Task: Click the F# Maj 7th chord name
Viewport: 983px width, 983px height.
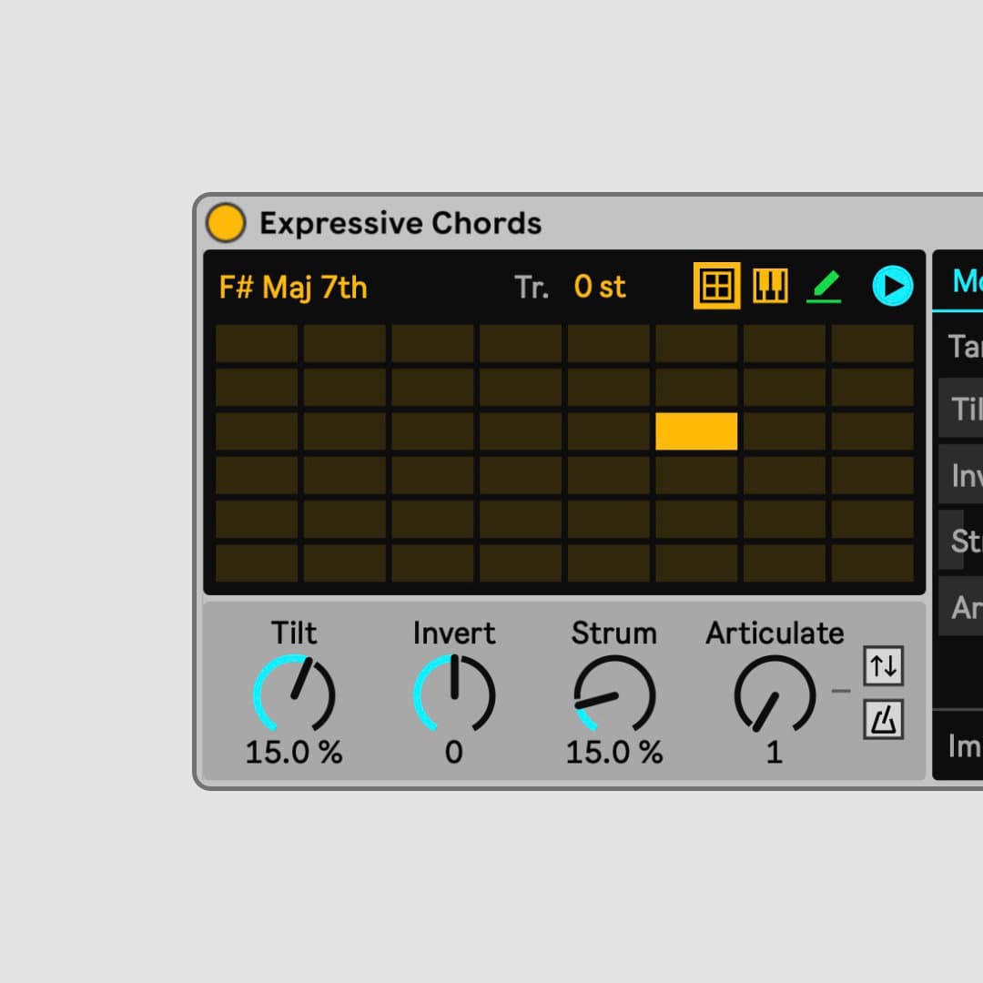Action: pyautogui.click(x=291, y=287)
